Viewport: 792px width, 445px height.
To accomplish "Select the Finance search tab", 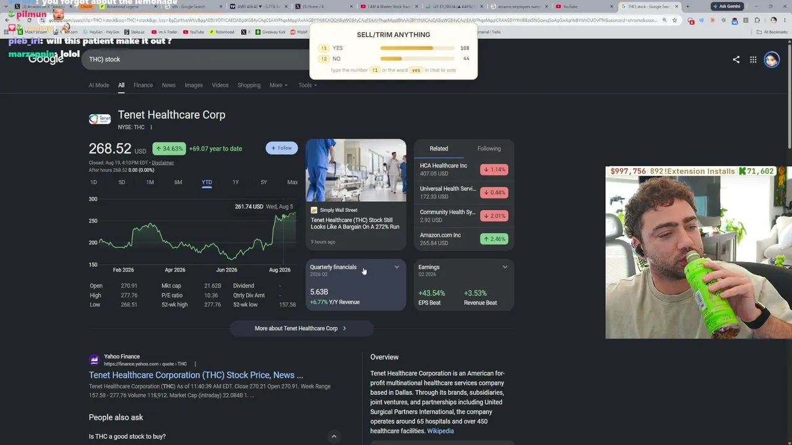I will 143,85.
